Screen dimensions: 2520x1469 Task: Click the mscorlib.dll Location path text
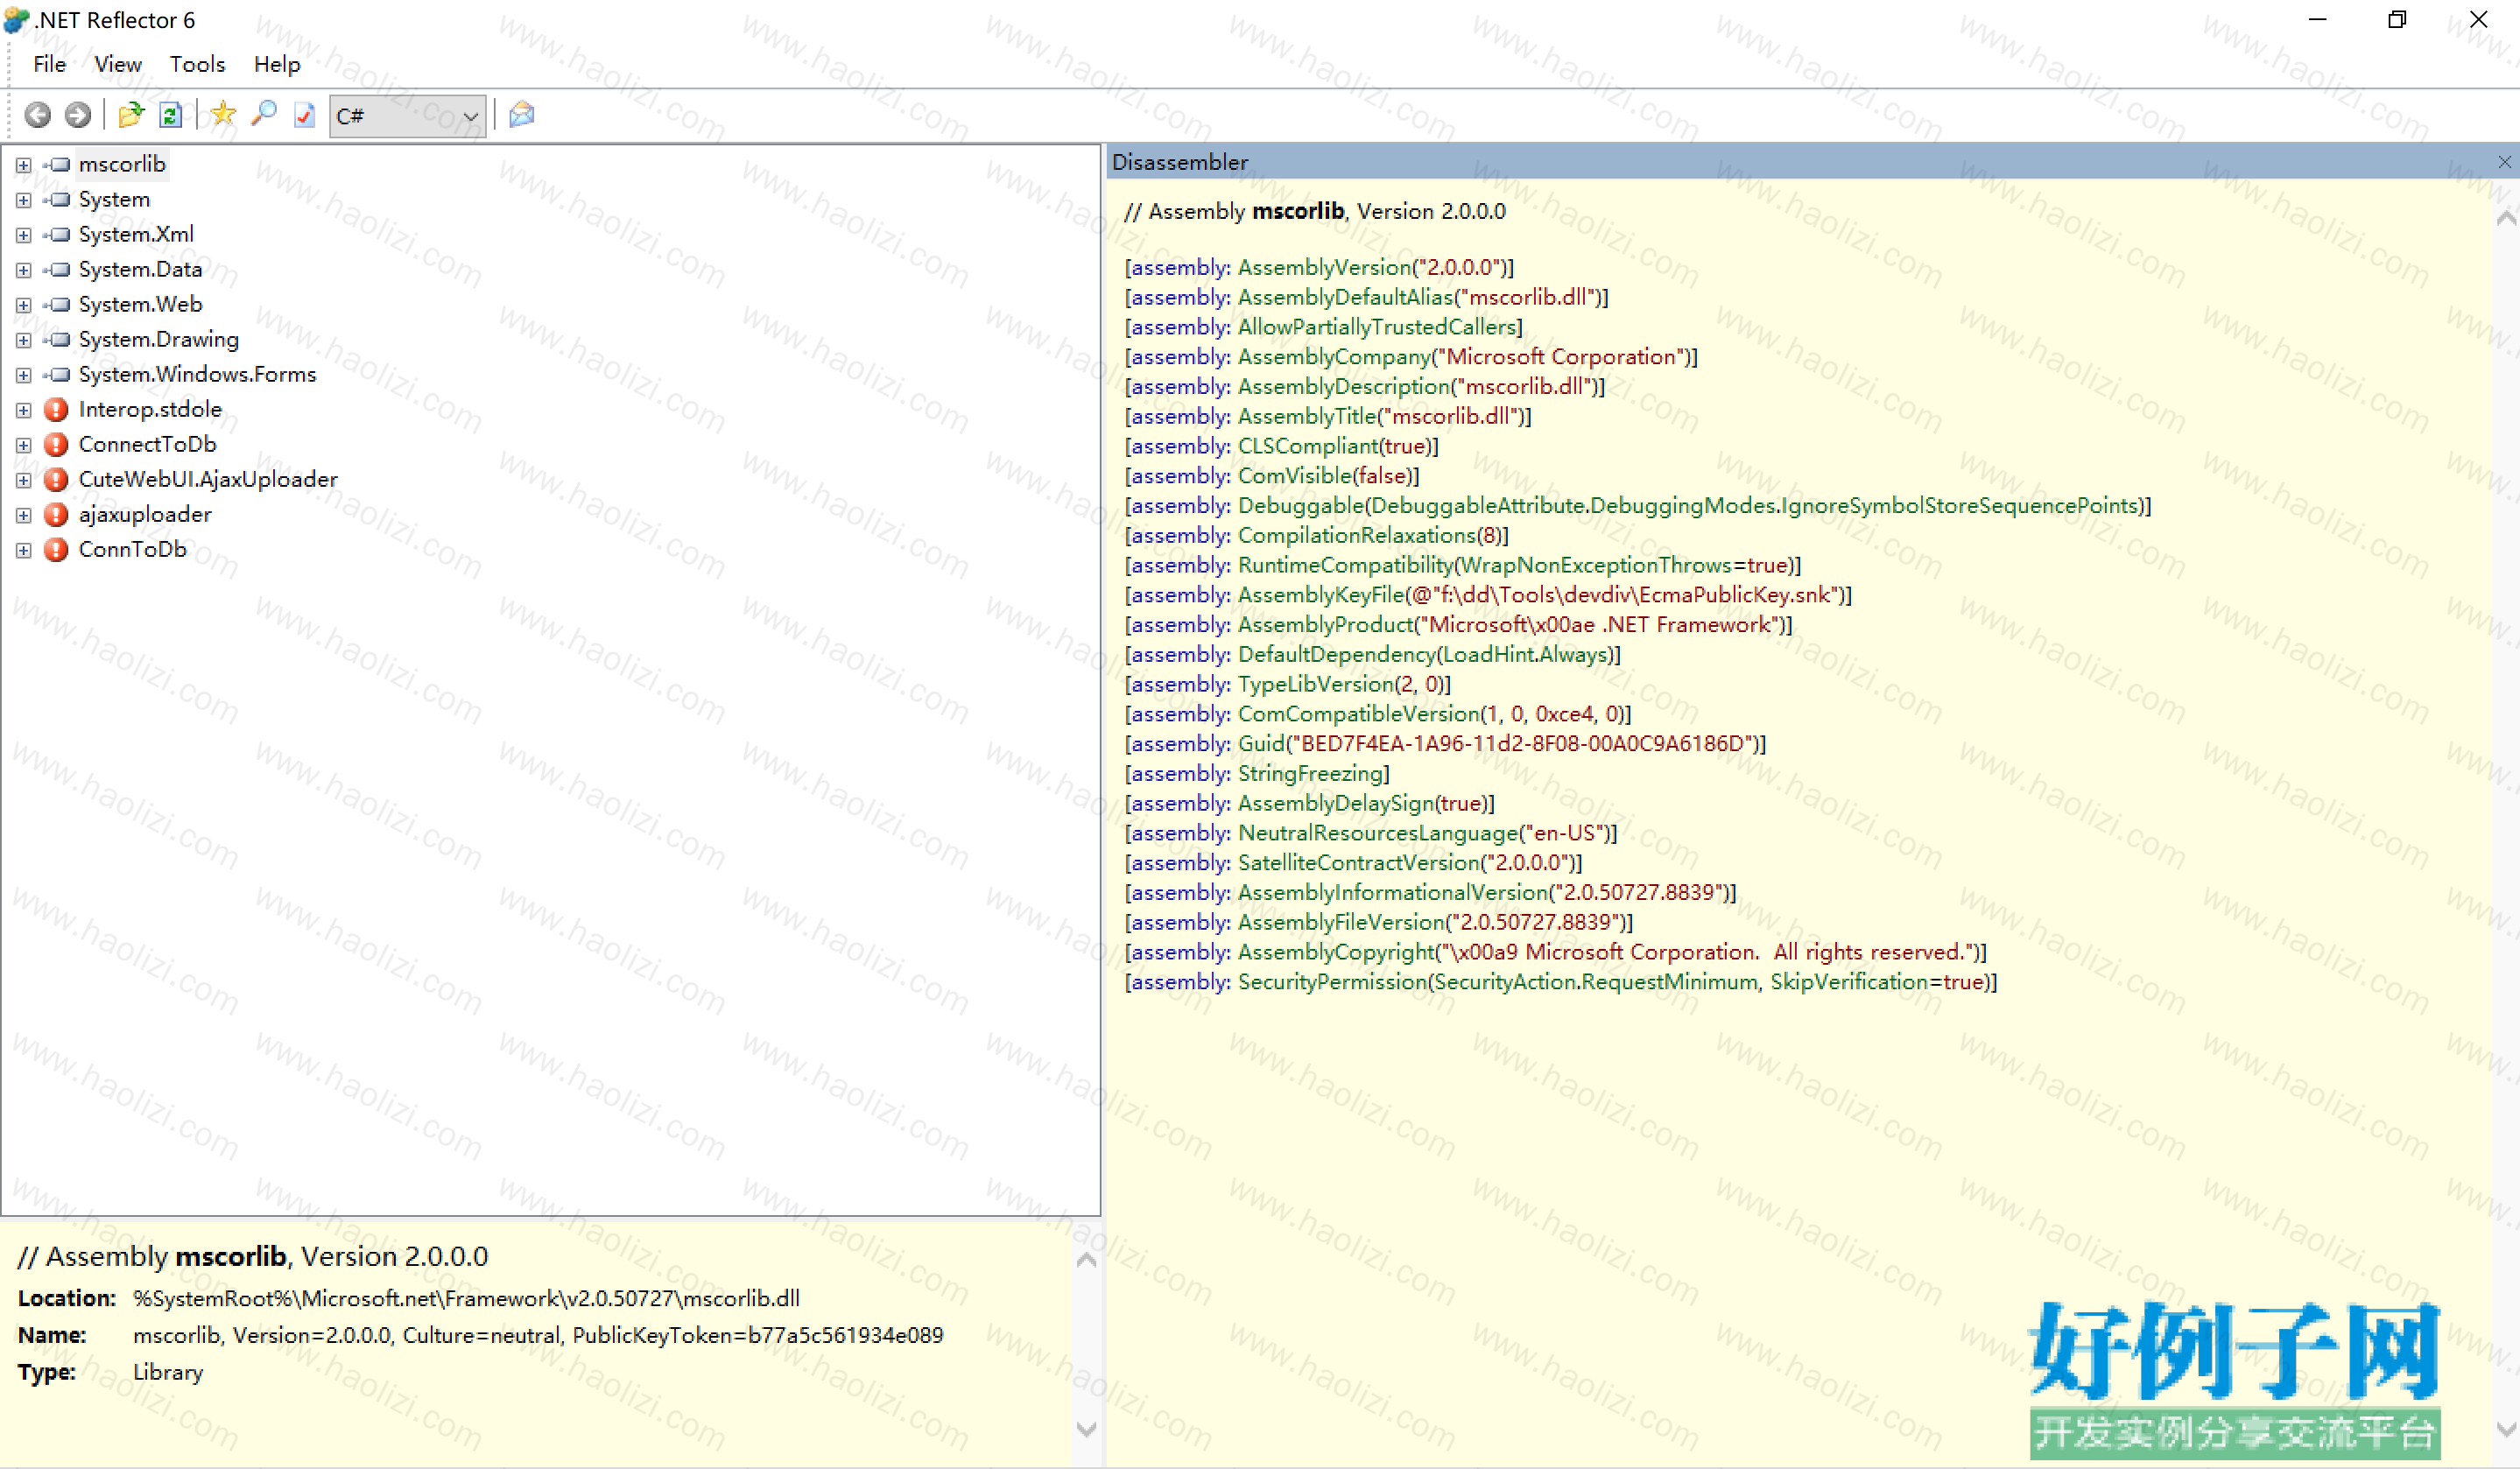pos(466,1299)
